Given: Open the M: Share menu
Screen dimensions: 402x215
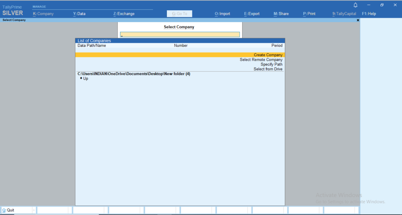Looking at the screenshot, I should [281, 14].
